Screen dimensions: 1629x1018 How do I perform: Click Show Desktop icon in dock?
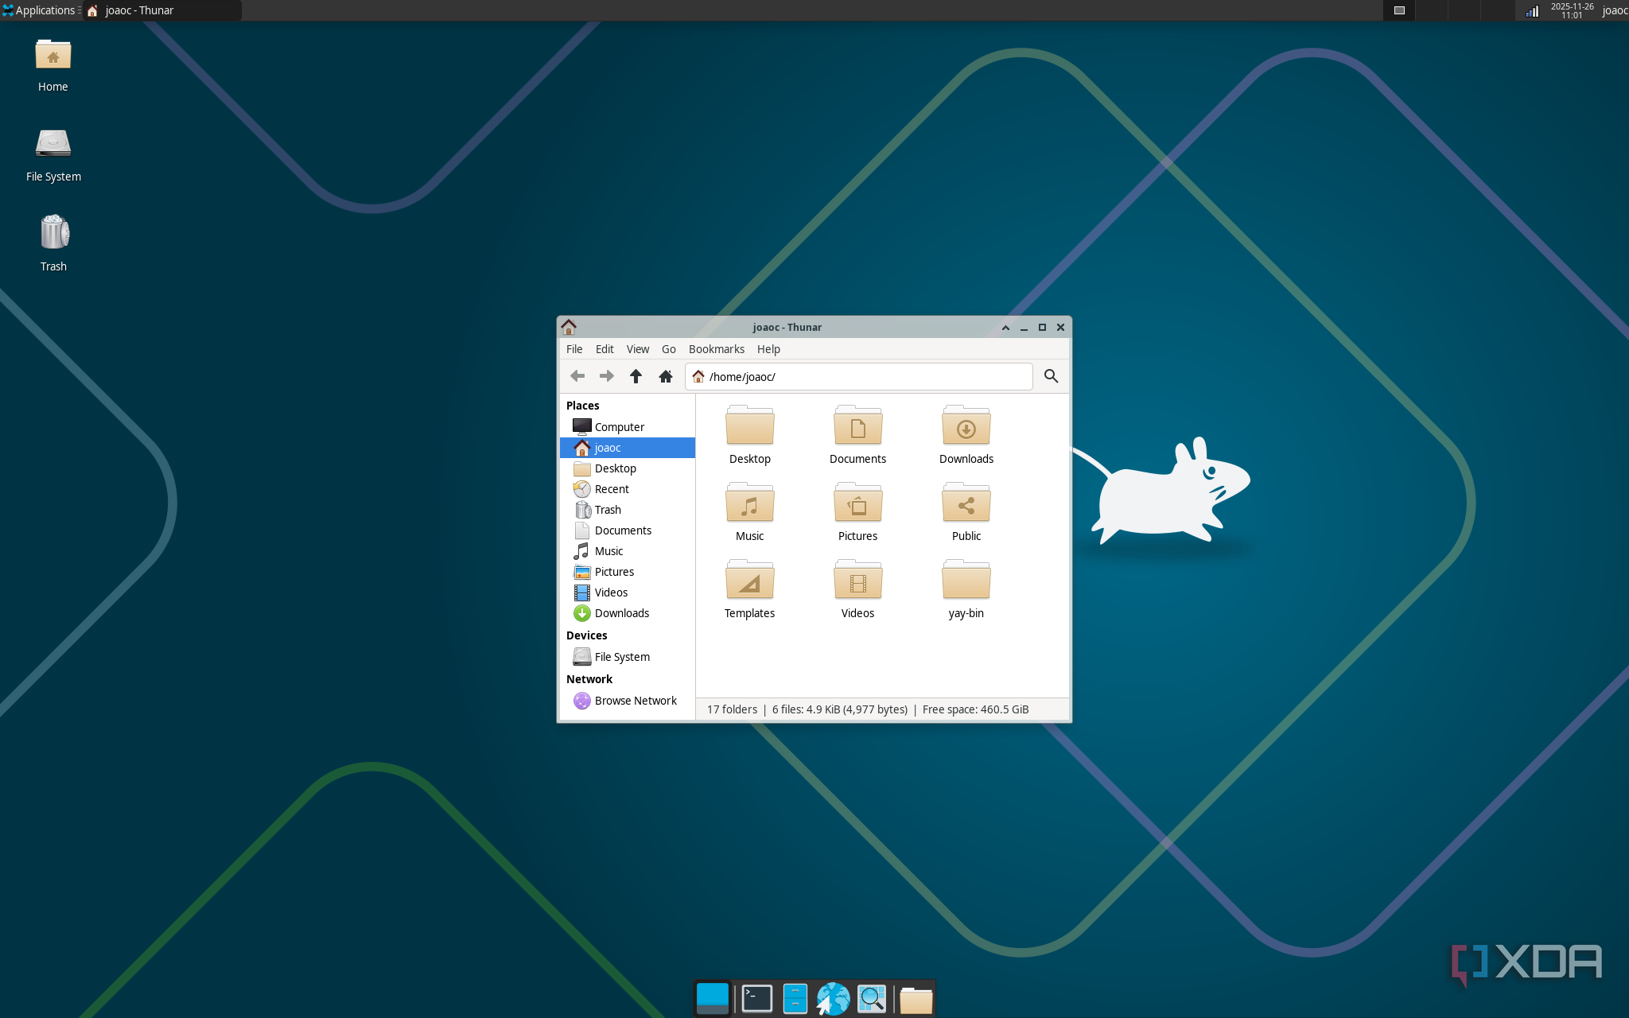click(712, 999)
